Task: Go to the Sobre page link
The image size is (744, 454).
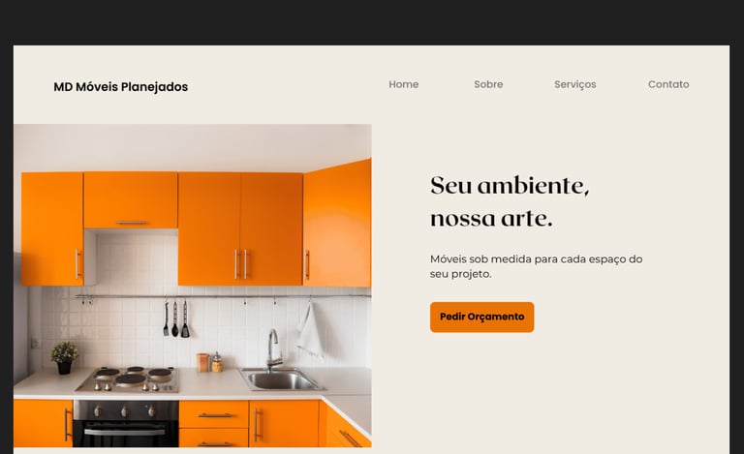Action: 488,84
